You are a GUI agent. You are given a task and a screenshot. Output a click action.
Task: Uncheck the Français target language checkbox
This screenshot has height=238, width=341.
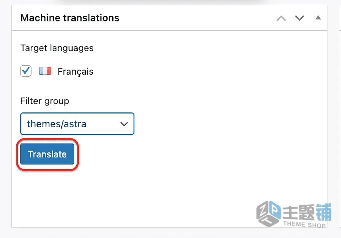click(x=26, y=71)
